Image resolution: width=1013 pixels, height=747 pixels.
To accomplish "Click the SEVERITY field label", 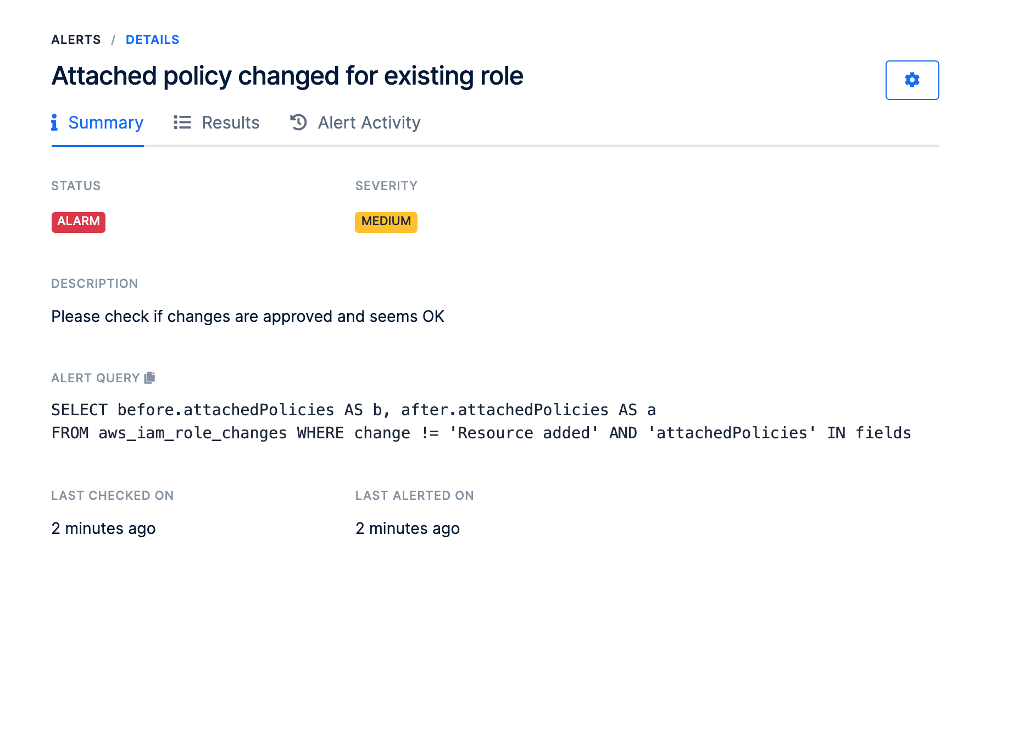I will pyautogui.click(x=386, y=186).
